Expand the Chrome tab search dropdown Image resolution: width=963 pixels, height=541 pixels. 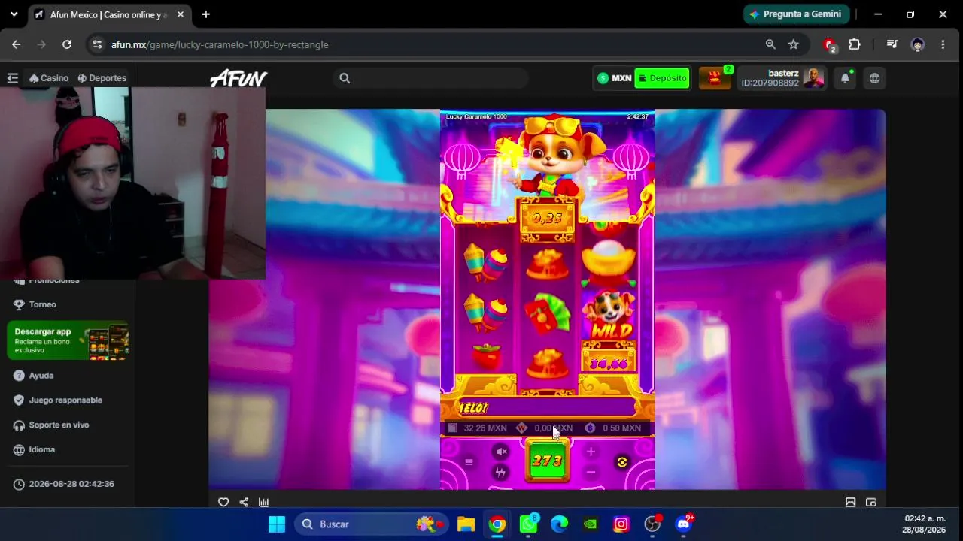tap(14, 14)
